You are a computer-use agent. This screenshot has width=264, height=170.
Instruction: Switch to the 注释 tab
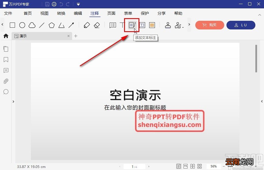[x=95, y=13]
